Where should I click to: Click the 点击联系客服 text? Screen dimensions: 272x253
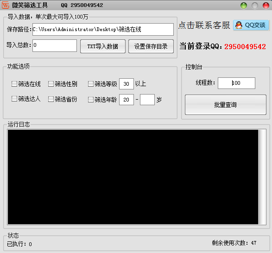[x=204, y=25]
